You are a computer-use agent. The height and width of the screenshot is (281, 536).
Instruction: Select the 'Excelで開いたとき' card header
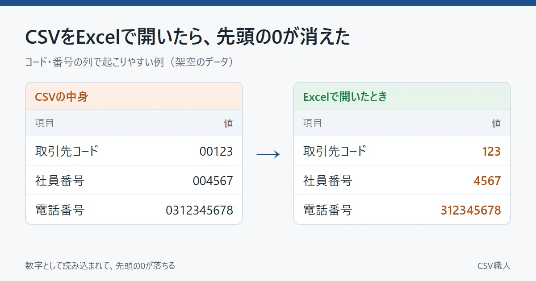(402, 96)
